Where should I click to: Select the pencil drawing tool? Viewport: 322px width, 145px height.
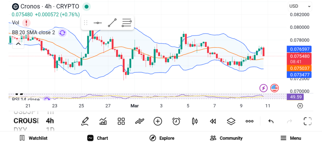(85, 121)
